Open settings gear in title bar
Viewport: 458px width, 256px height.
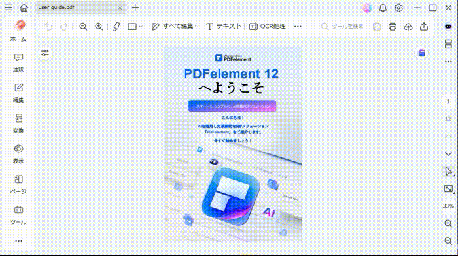tap(398, 8)
